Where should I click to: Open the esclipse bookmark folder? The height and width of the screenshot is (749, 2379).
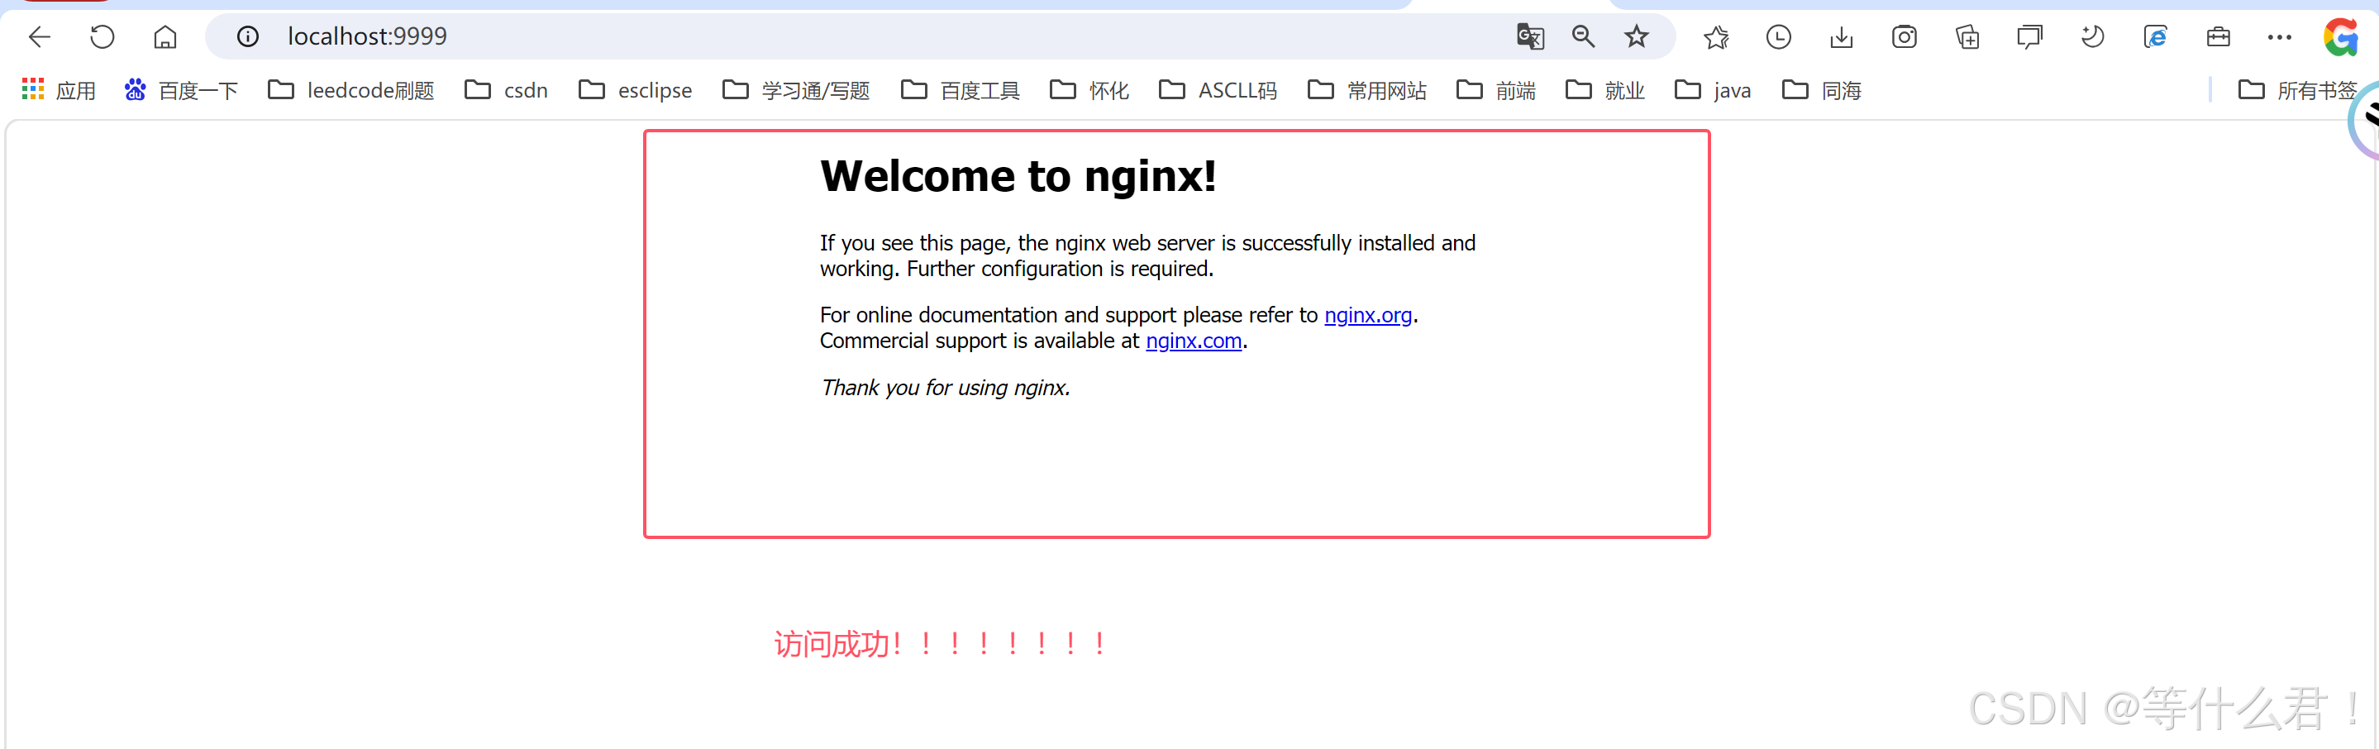tap(636, 89)
